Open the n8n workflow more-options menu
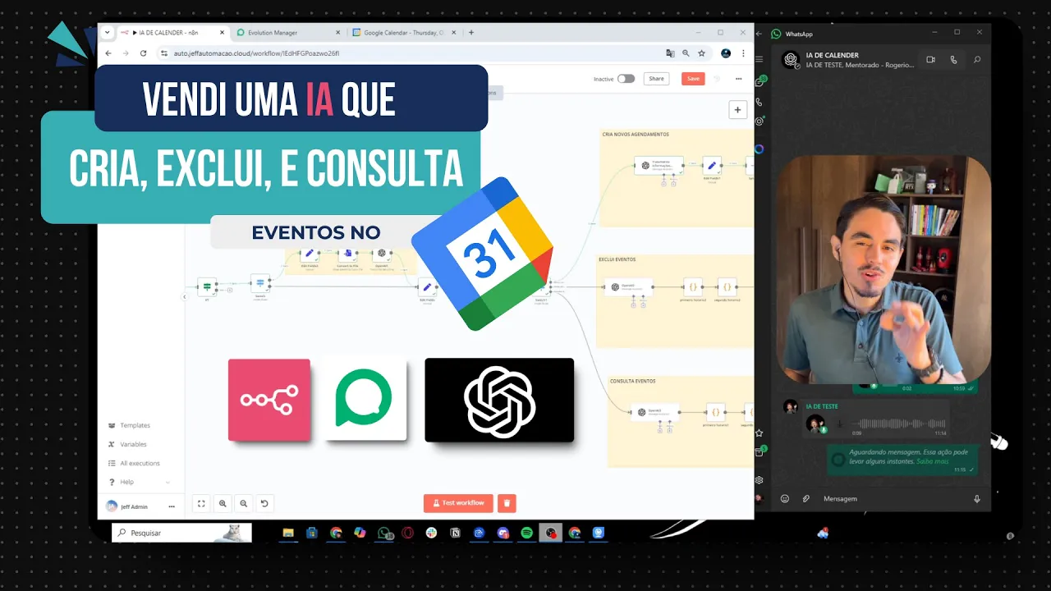 tap(738, 79)
